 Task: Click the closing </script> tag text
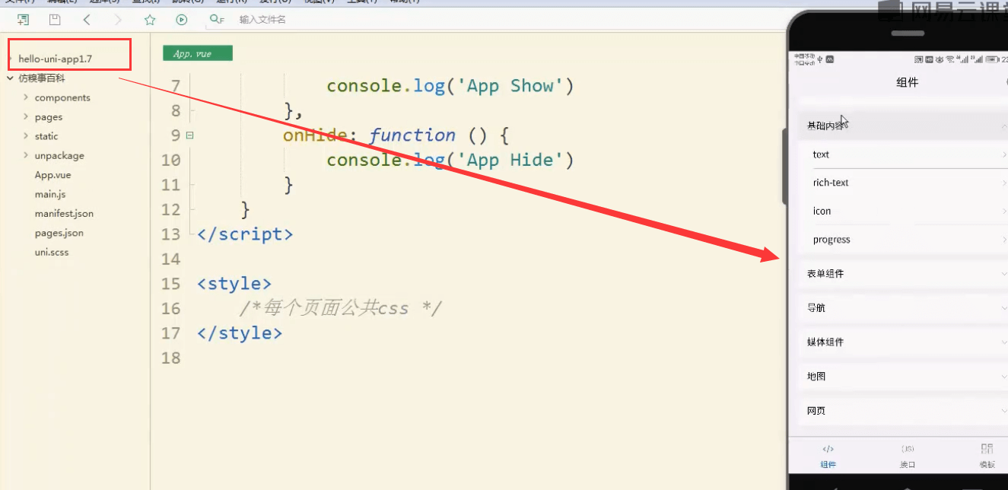(x=245, y=234)
